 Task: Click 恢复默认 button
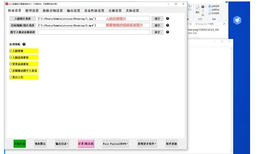pyautogui.click(x=40, y=144)
